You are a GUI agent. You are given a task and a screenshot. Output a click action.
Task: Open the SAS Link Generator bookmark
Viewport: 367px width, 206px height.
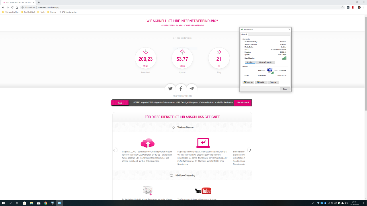68,12
